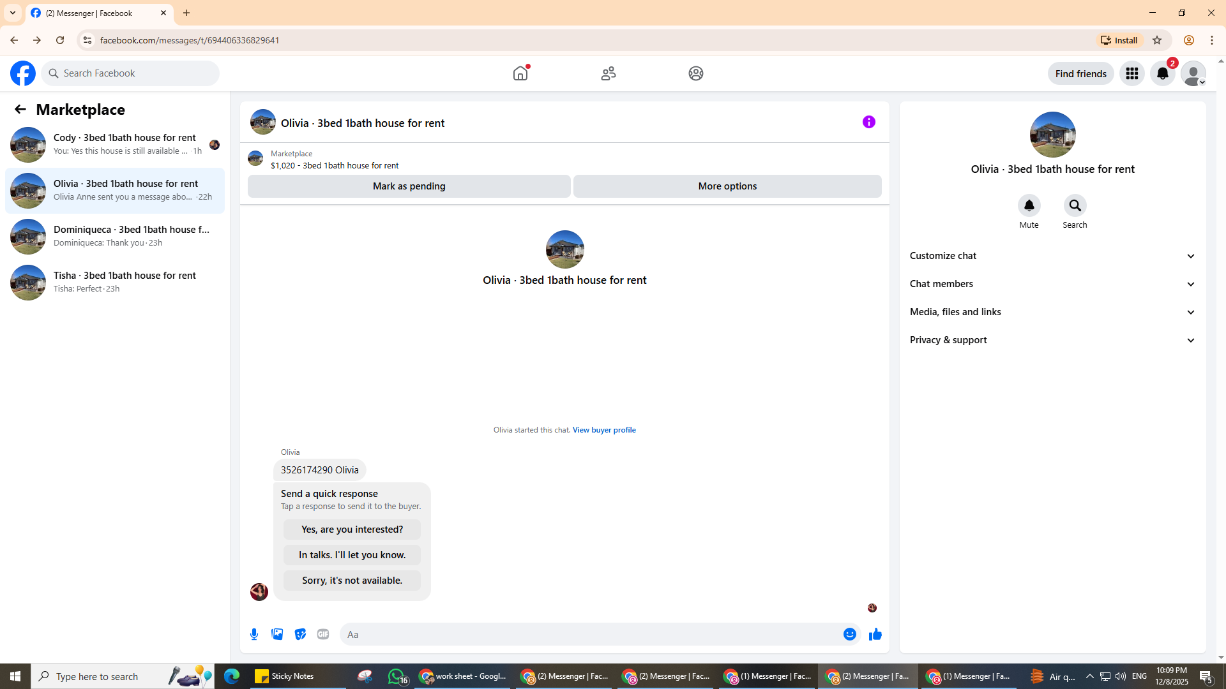Open Cody's house for rent conversation
The width and height of the screenshot is (1226, 689).
tap(115, 145)
